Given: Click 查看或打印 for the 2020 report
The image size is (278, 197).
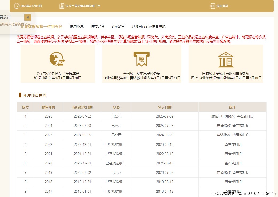Looking at the screenshot, I should (x=233, y=163).
